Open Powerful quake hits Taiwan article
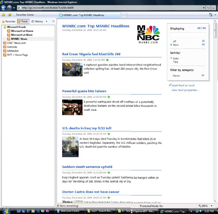218x214 pixels. click(84, 91)
